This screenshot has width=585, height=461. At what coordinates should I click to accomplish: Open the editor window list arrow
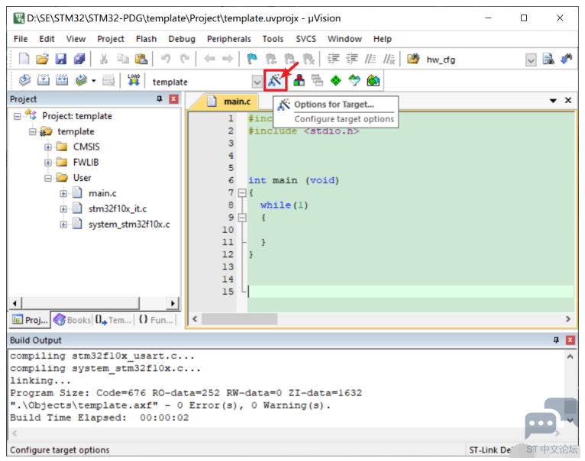coord(553,101)
